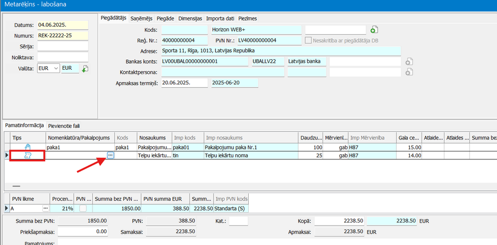This screenshot has height=245, width=497.
Task: Click the Apmaksas termiņš date field
Action: pyautogui.click(x=183, y=83)
